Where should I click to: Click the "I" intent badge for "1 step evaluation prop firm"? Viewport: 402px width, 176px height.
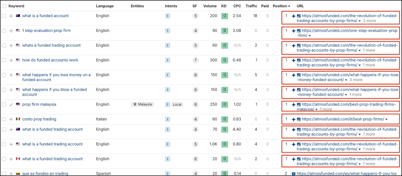[168, 31]
